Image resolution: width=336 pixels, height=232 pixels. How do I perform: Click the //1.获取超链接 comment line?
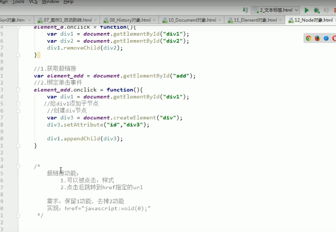[55, 69]
